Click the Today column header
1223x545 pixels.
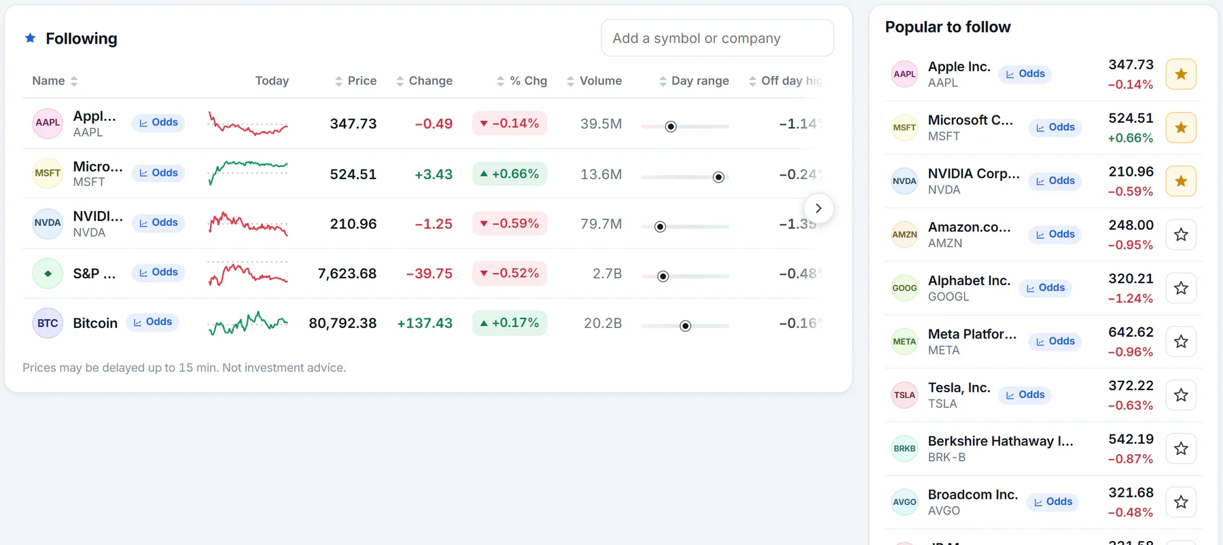coord(272,81)
